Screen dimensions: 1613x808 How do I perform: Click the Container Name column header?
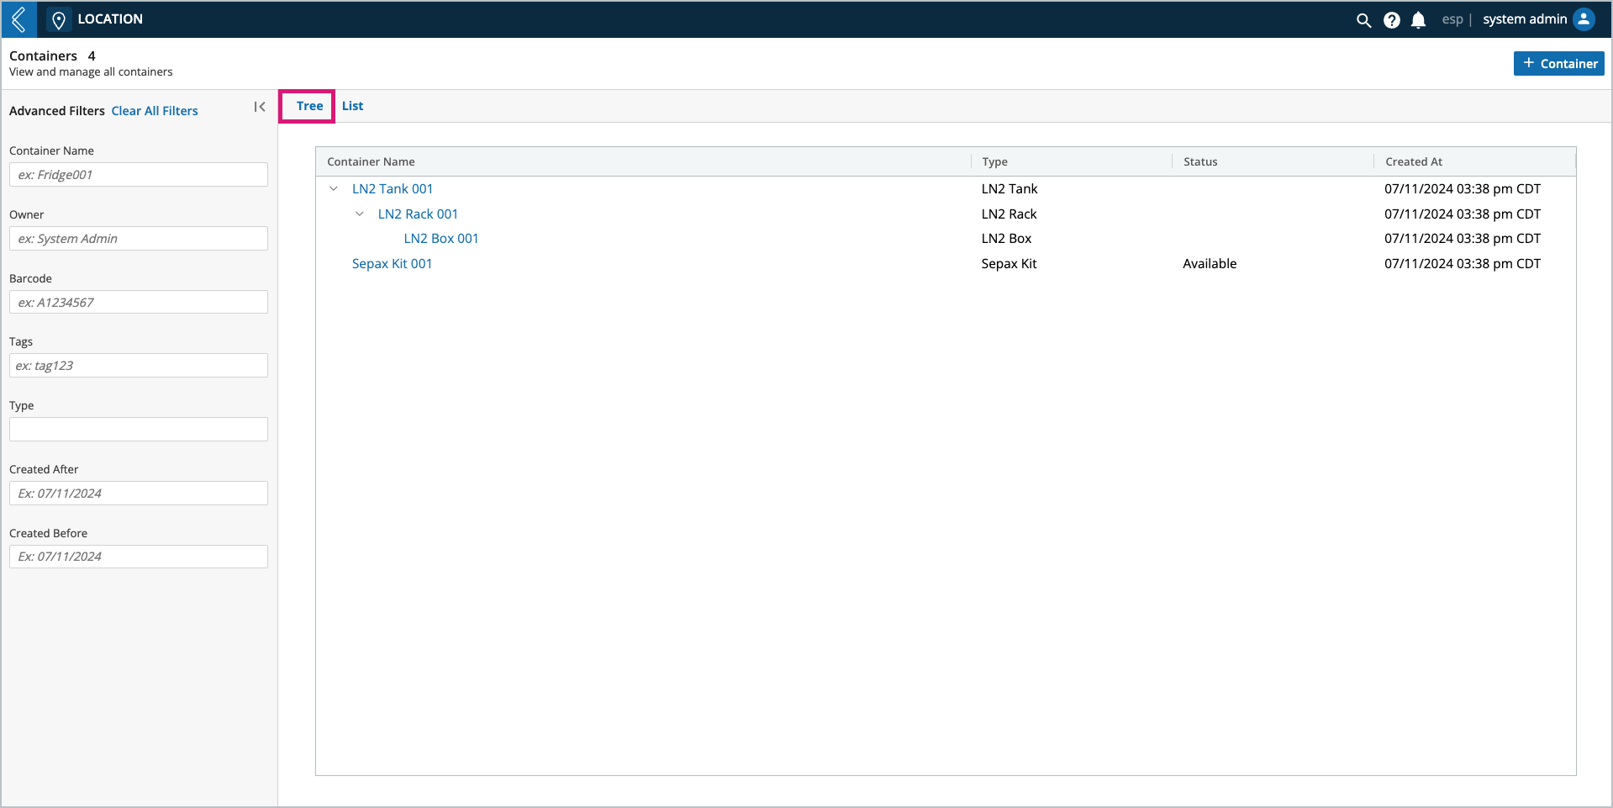pyautogui.click(x=371, y=161)
